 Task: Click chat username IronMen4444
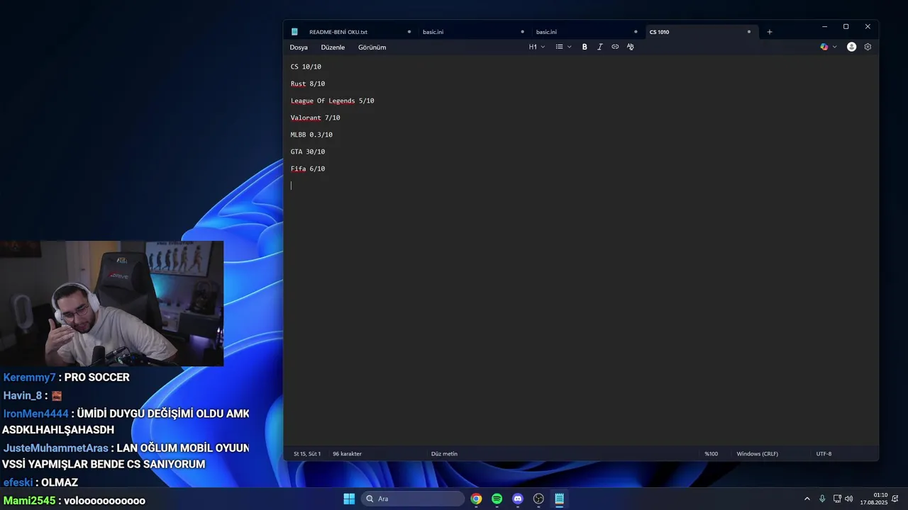click(x=35, y=414)
